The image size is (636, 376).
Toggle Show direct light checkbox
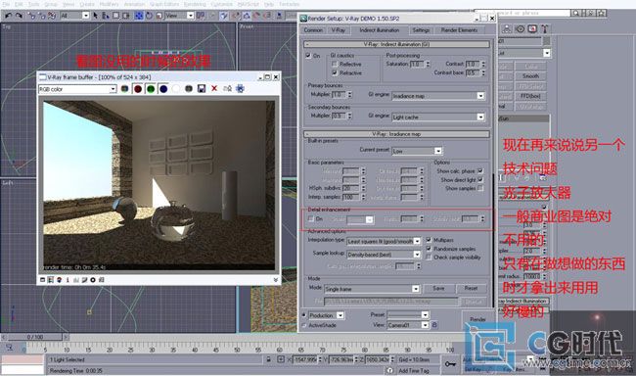(x=480, y=179)
